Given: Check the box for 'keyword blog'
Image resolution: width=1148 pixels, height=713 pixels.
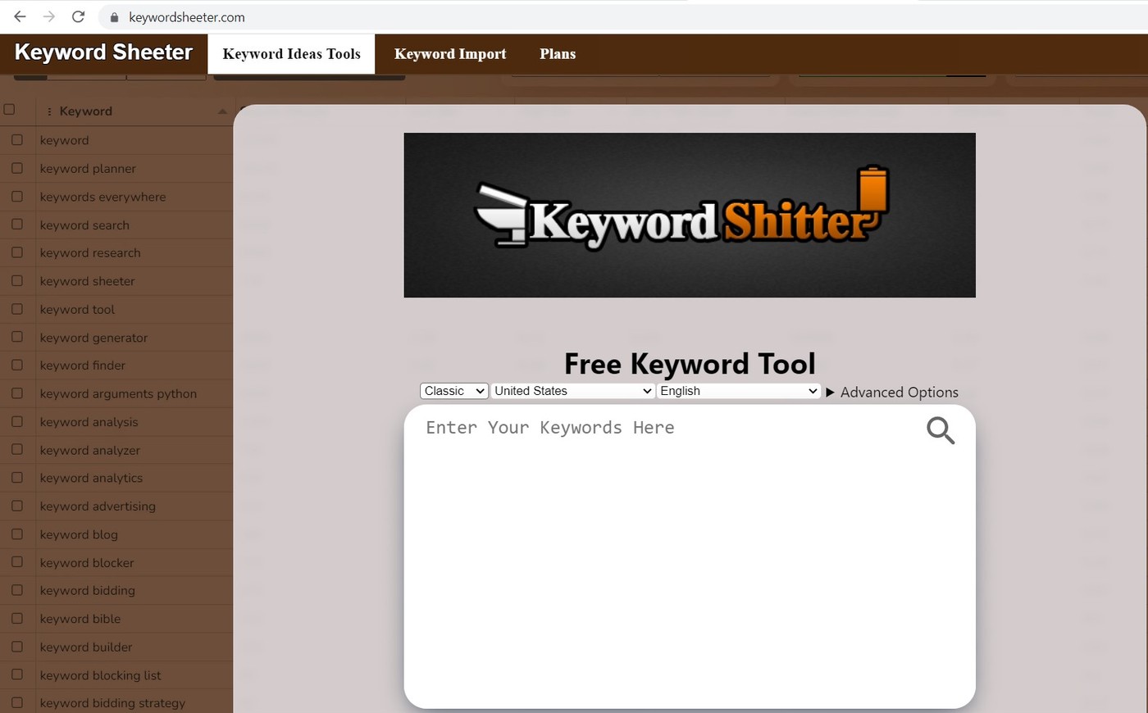Looking at the screenshot, I should (x=17, y=534).
